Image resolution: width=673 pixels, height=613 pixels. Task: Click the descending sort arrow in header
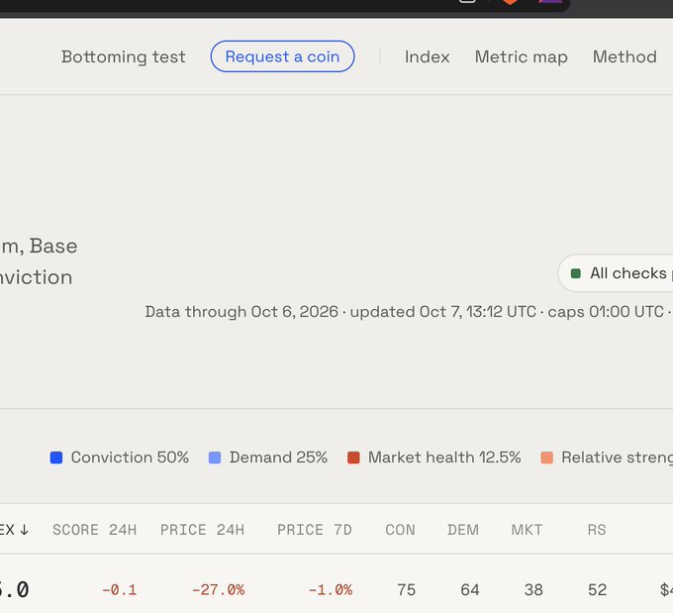(x=25, y=530)
